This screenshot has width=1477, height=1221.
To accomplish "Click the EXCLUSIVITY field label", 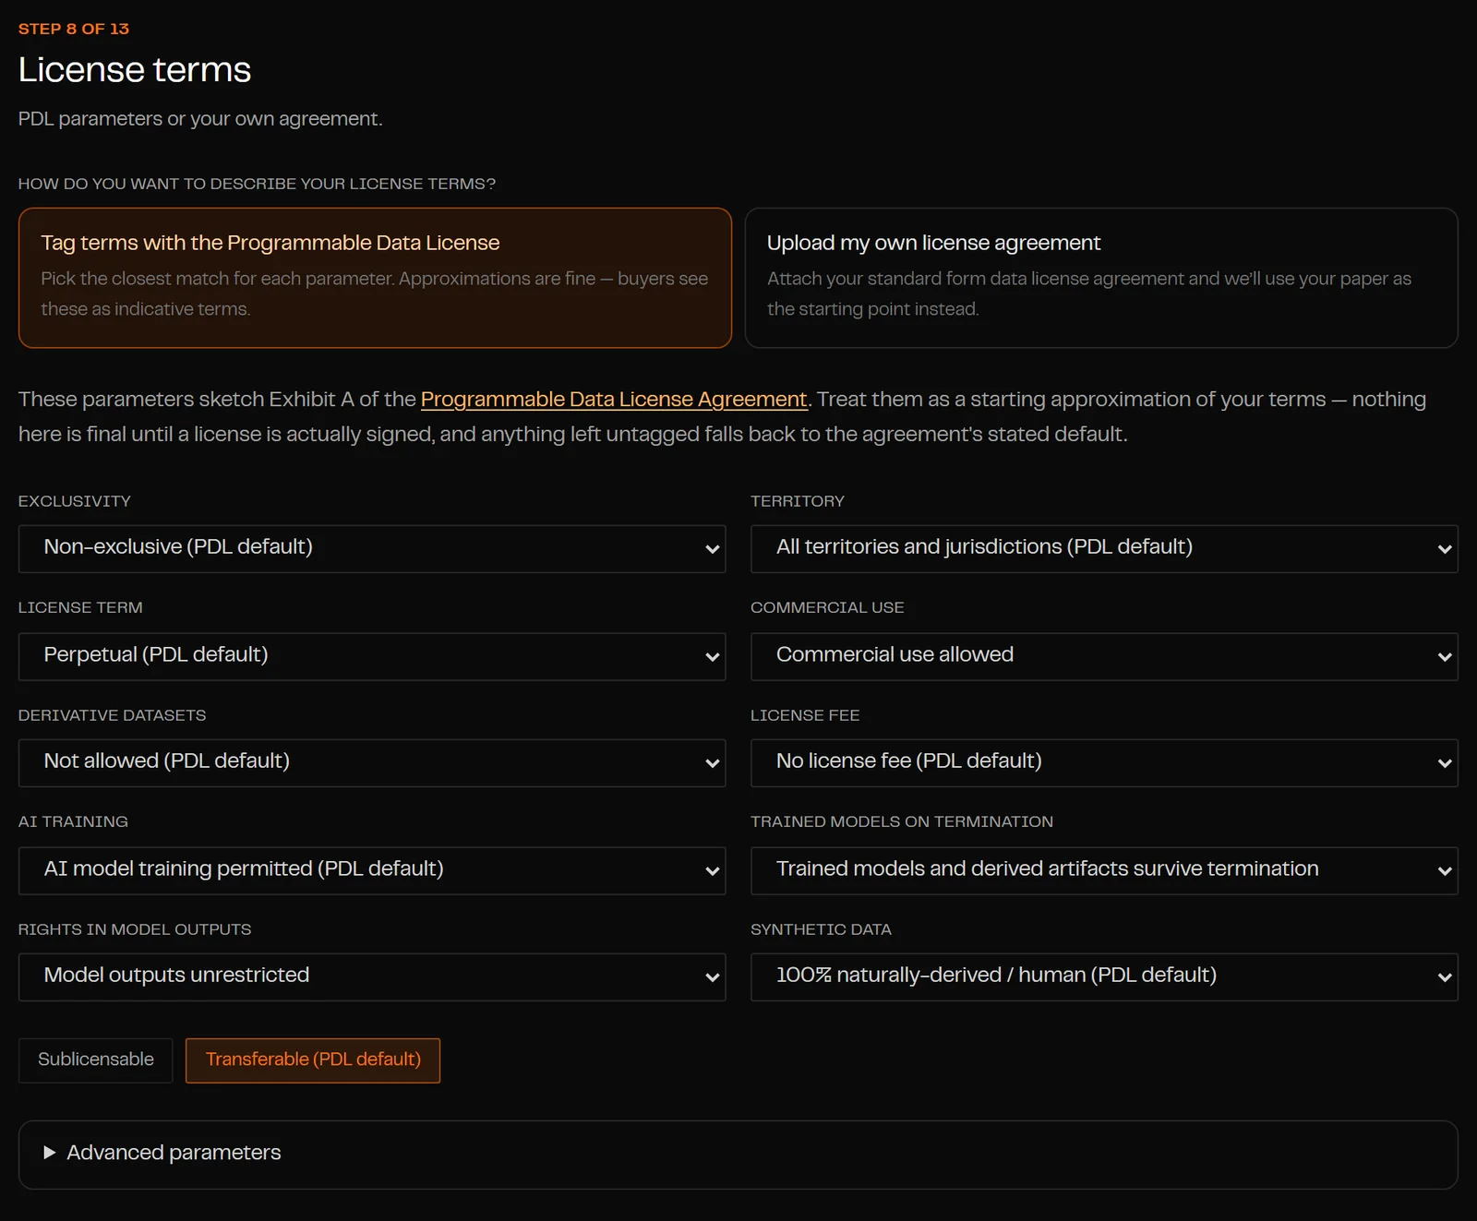I will tap(75, 501).
